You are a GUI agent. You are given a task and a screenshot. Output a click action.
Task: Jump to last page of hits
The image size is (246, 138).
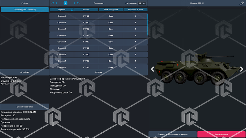point(78,3)
